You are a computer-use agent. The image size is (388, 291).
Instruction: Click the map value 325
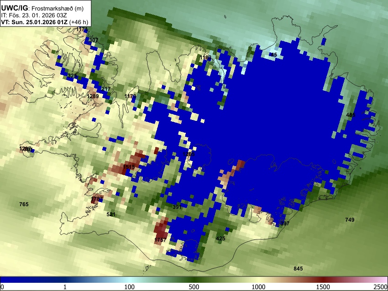pyautogui.click(x=72, y=76)
